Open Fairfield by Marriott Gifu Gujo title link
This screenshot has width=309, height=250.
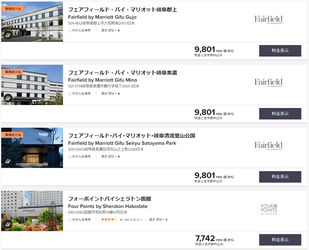click(102, 17)
